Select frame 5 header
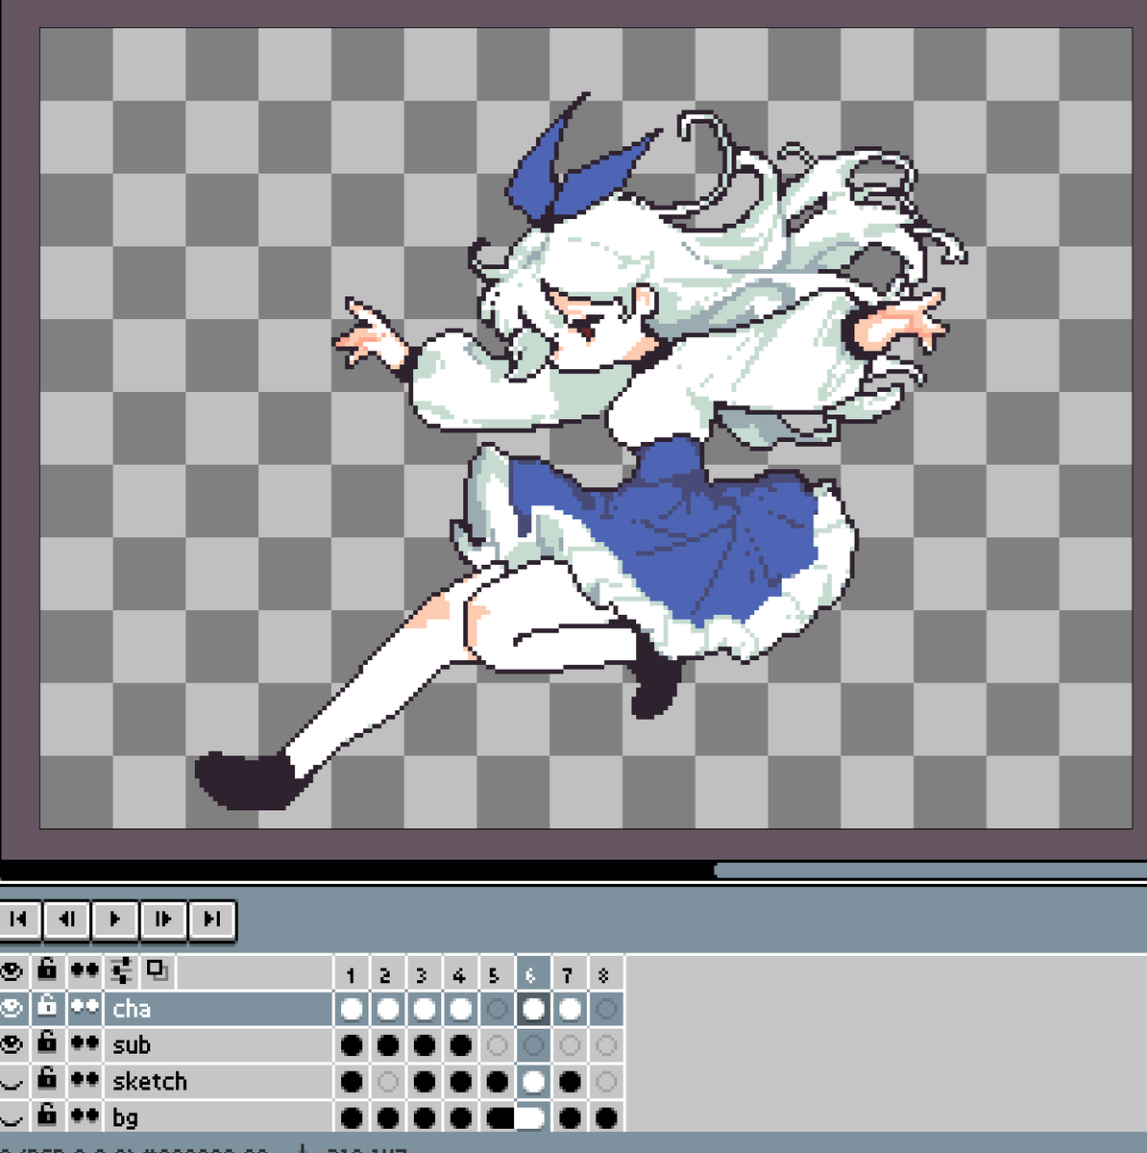Viewport: 1147px width, 1153px height. (497, 973)
